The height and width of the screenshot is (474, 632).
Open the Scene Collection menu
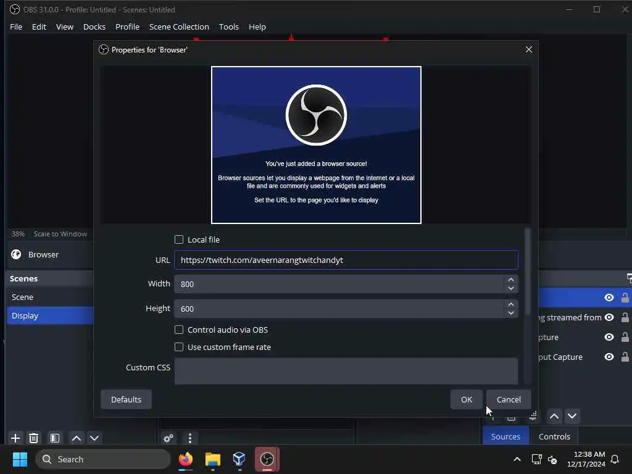pos(179,27)
